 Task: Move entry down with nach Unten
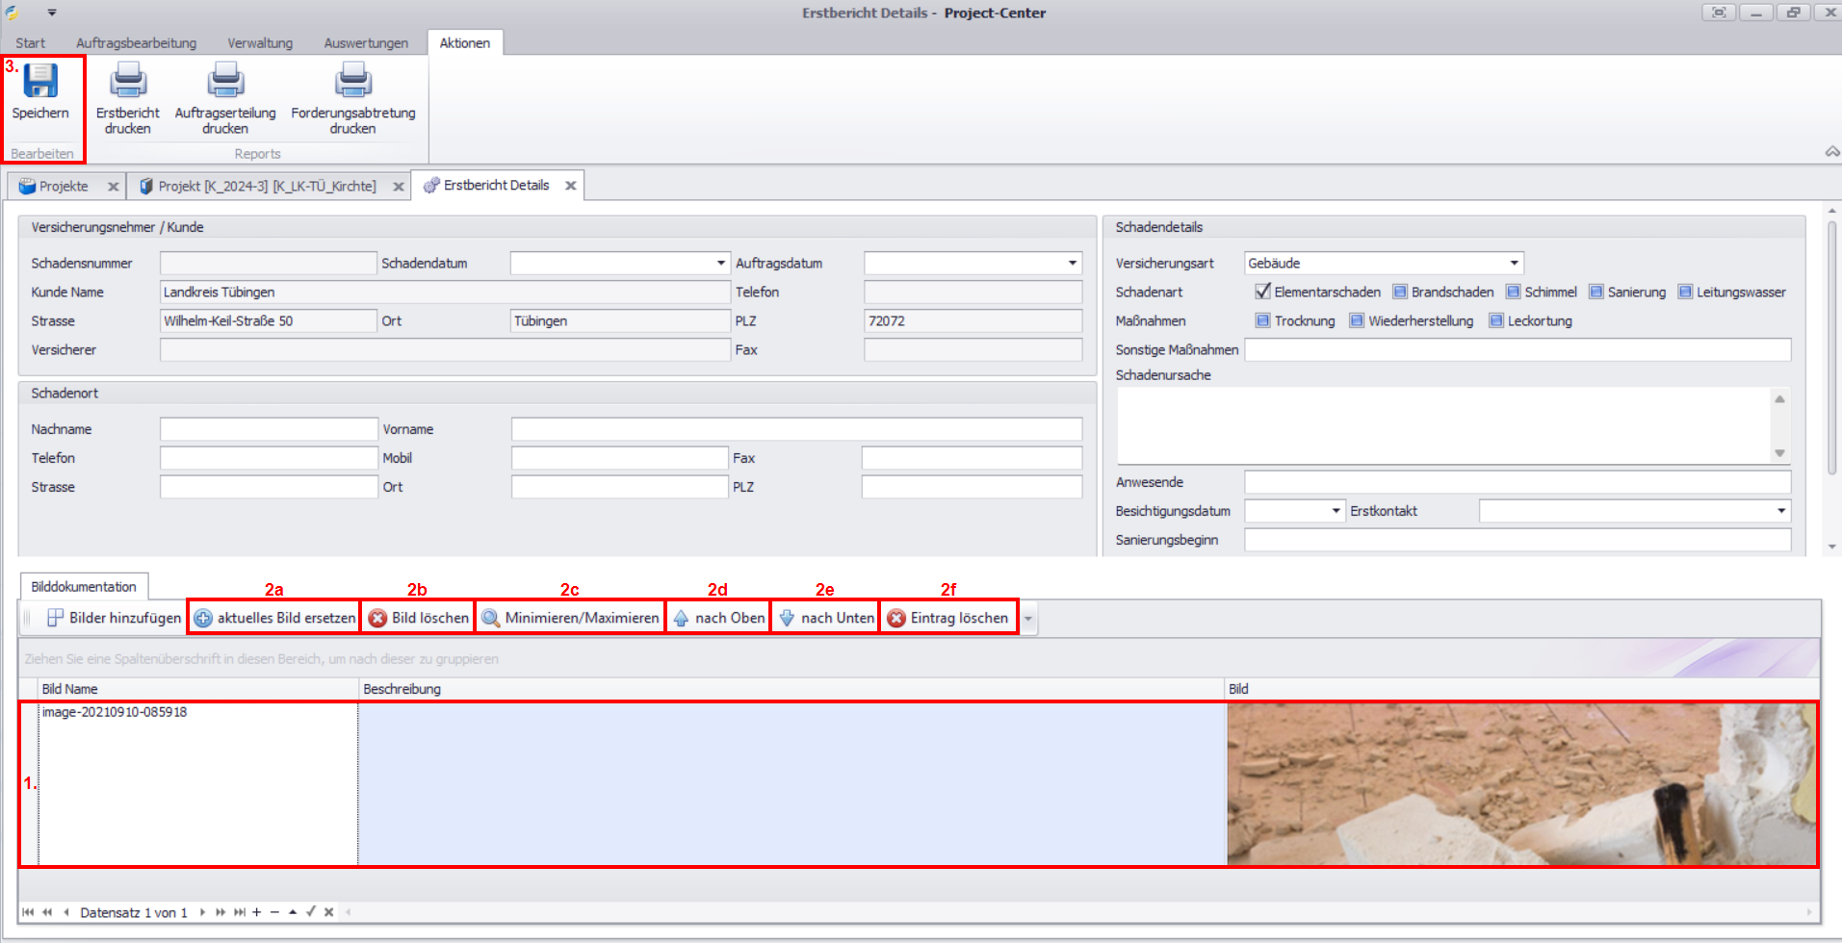coord(825,618)
